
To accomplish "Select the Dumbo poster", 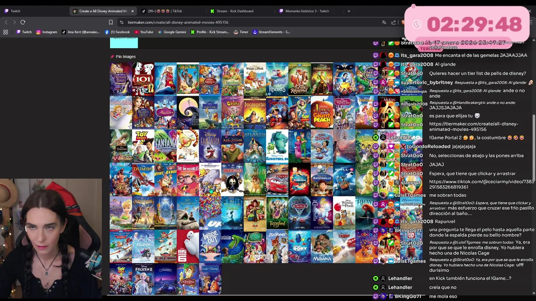I will point(143,179).
